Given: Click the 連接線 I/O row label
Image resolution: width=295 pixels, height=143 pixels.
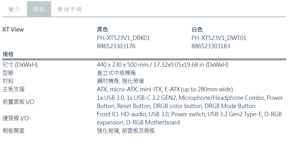Looking at the screenshot, I should [16, 118].
